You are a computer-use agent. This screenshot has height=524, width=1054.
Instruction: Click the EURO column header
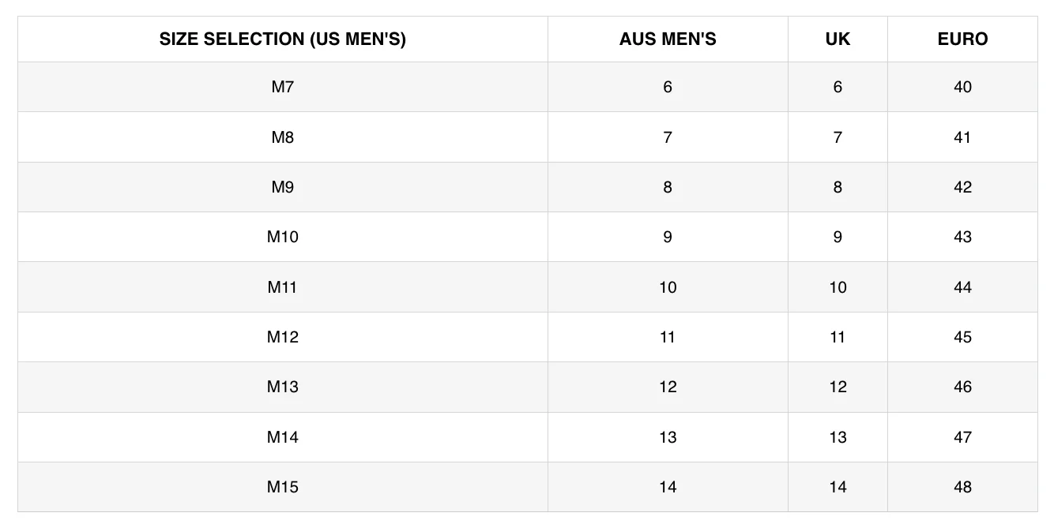tap(962, 39)
